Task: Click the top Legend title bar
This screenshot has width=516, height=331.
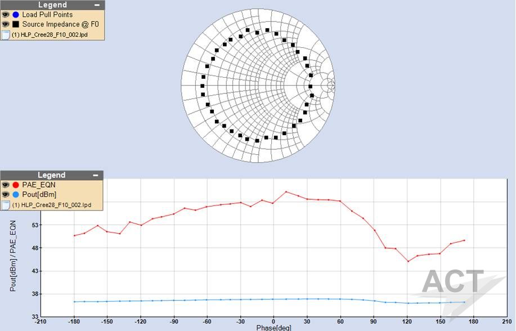Action: [x=52, y=5]
